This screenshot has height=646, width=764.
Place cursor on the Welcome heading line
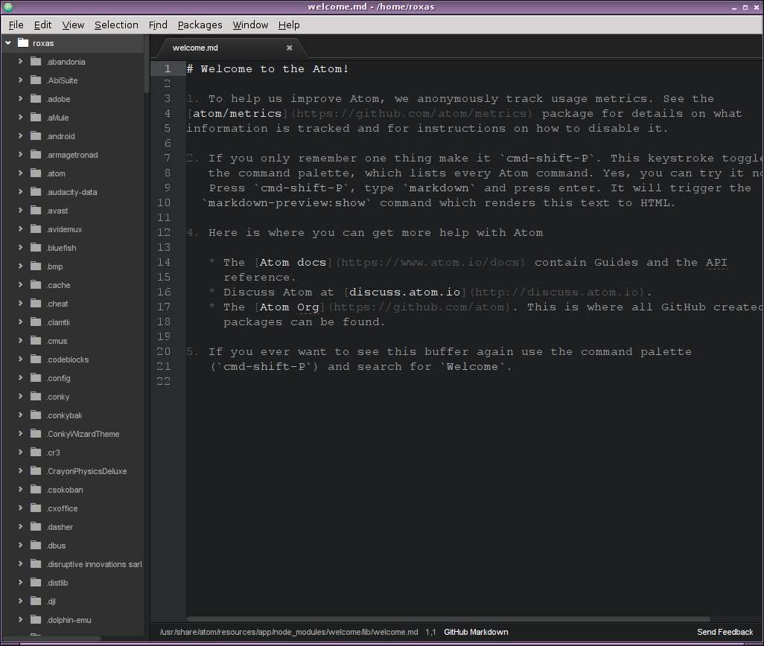click(267, 68)
